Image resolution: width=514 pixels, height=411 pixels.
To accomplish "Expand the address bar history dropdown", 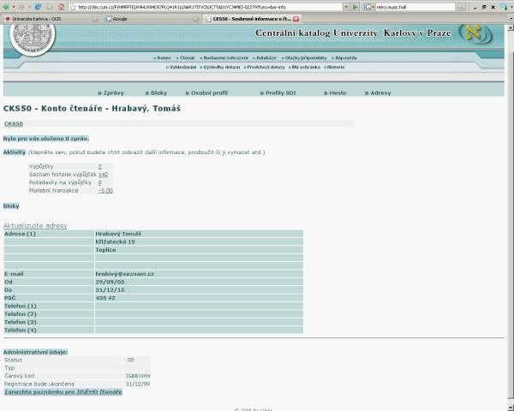I will pos(346,7).
